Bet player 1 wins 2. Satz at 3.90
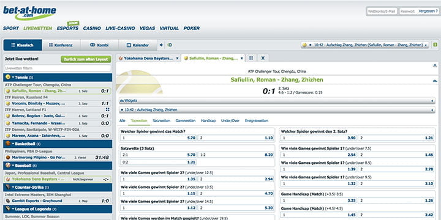 click(318, 138)
